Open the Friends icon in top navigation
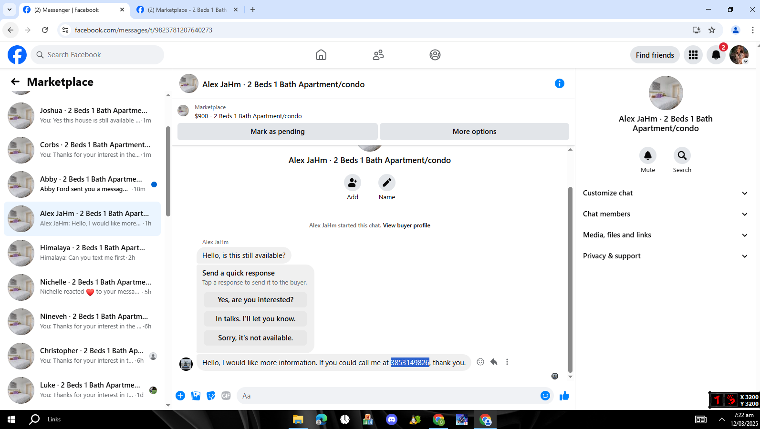The image size is (760, 429). point(378,55)
